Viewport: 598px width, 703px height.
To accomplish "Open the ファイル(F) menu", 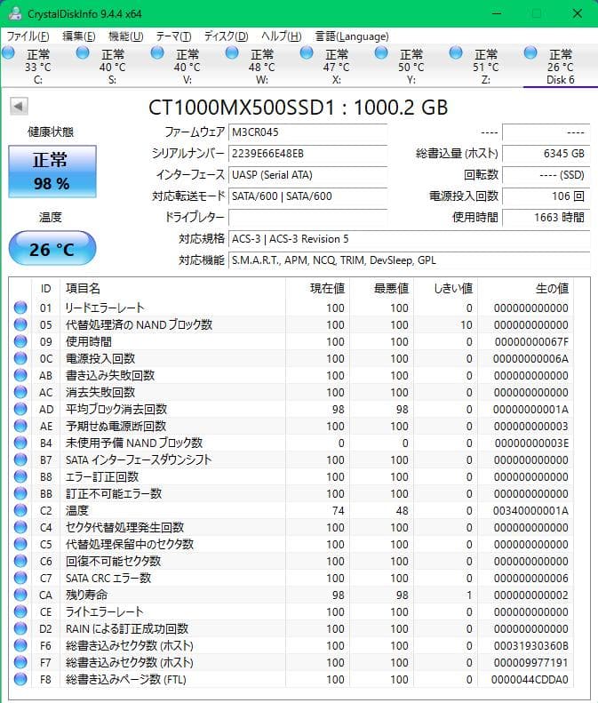I will coord(28,36).
